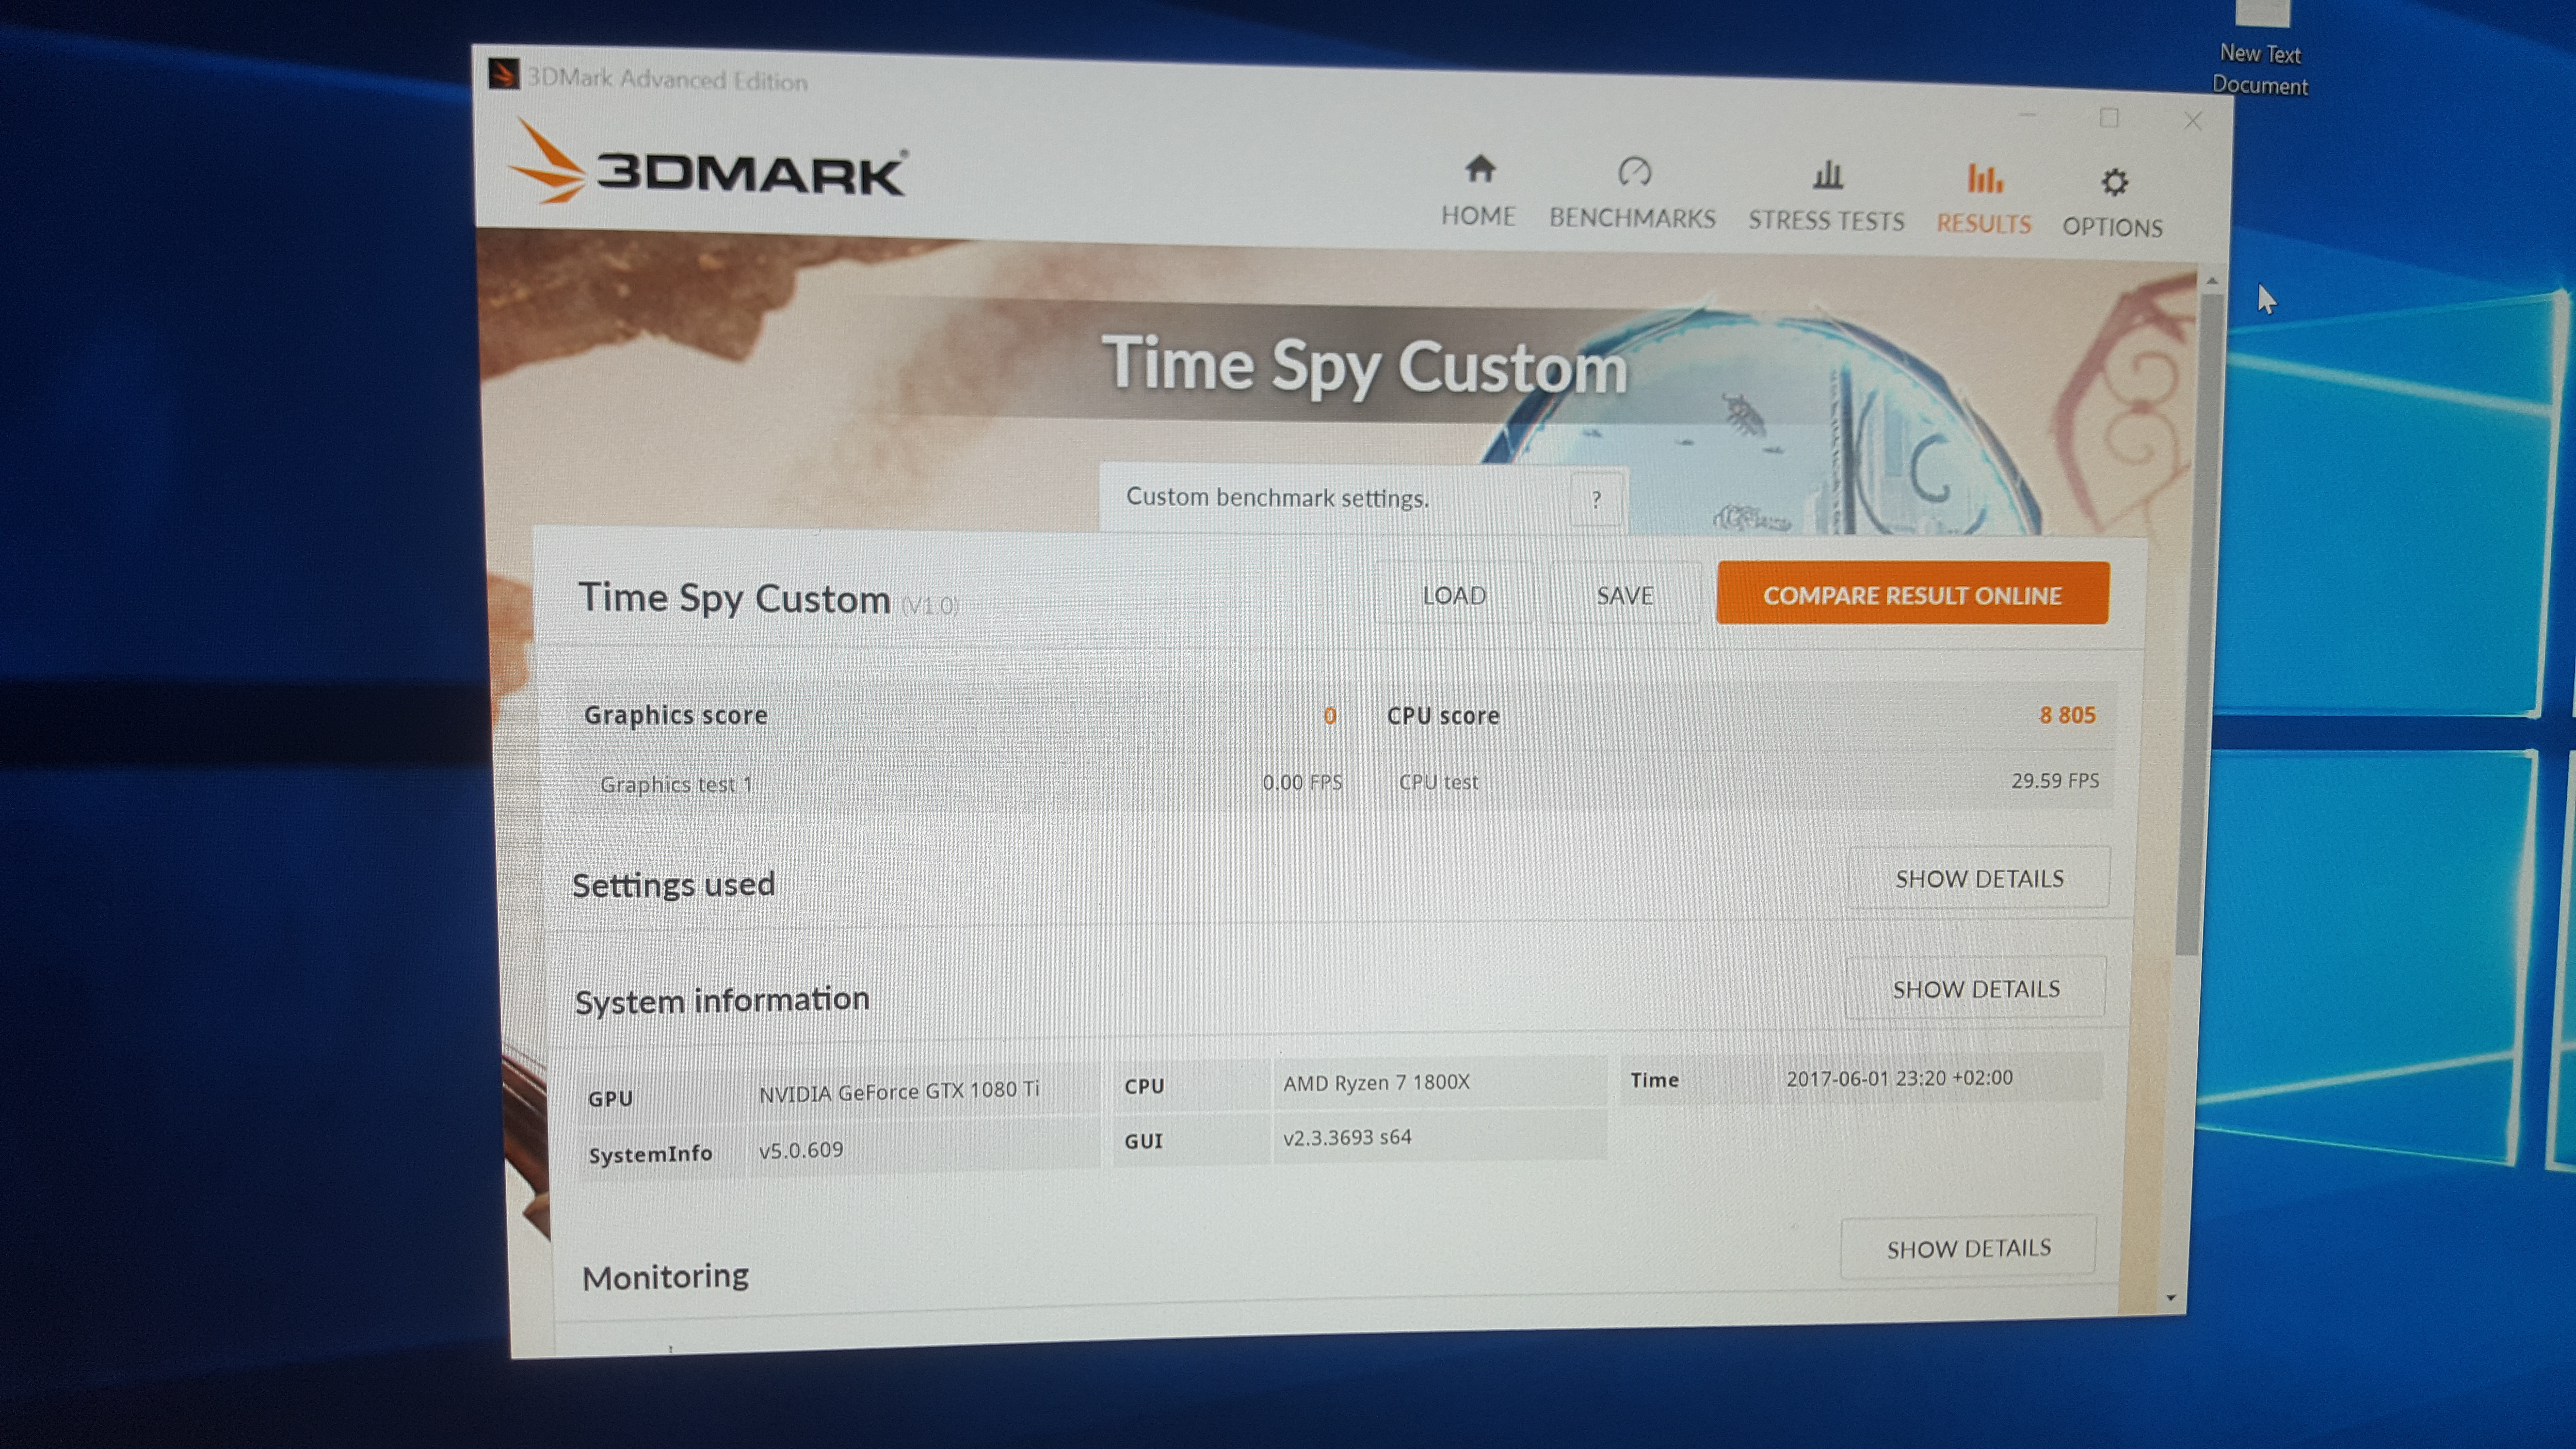2576x1449 pixels.
Task: Click the System information heading
Action: point(722,1000)
